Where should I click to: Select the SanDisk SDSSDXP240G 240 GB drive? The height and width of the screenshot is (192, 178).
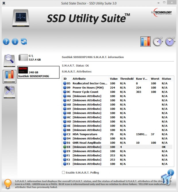click(x=38, y=72)
